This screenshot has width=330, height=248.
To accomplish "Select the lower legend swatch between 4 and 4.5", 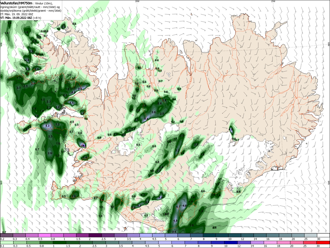I will 139,243.
